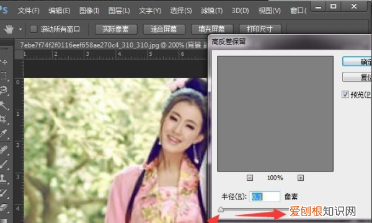Screen dimensions: 372x223
Task: Open the Hand tool preset dropdown arrow
Action: click(x=20, y=29)
